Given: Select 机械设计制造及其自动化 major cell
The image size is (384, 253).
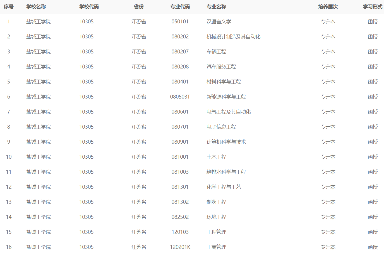Looking at the screenshot, I should pyautogui.click(x=234, y=37).
